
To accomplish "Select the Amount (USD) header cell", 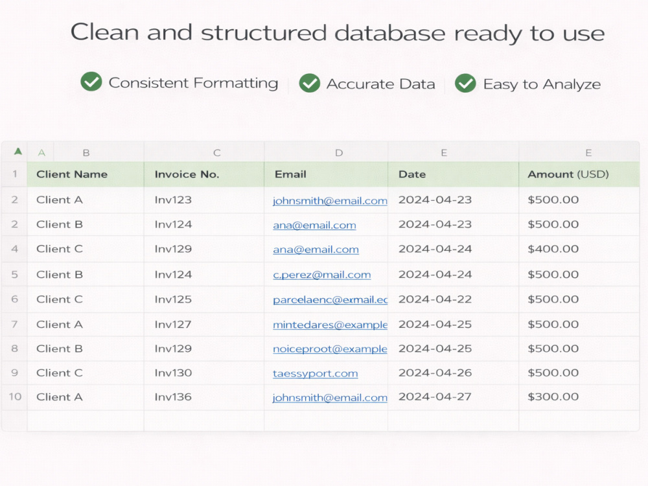I will (579, 174).
